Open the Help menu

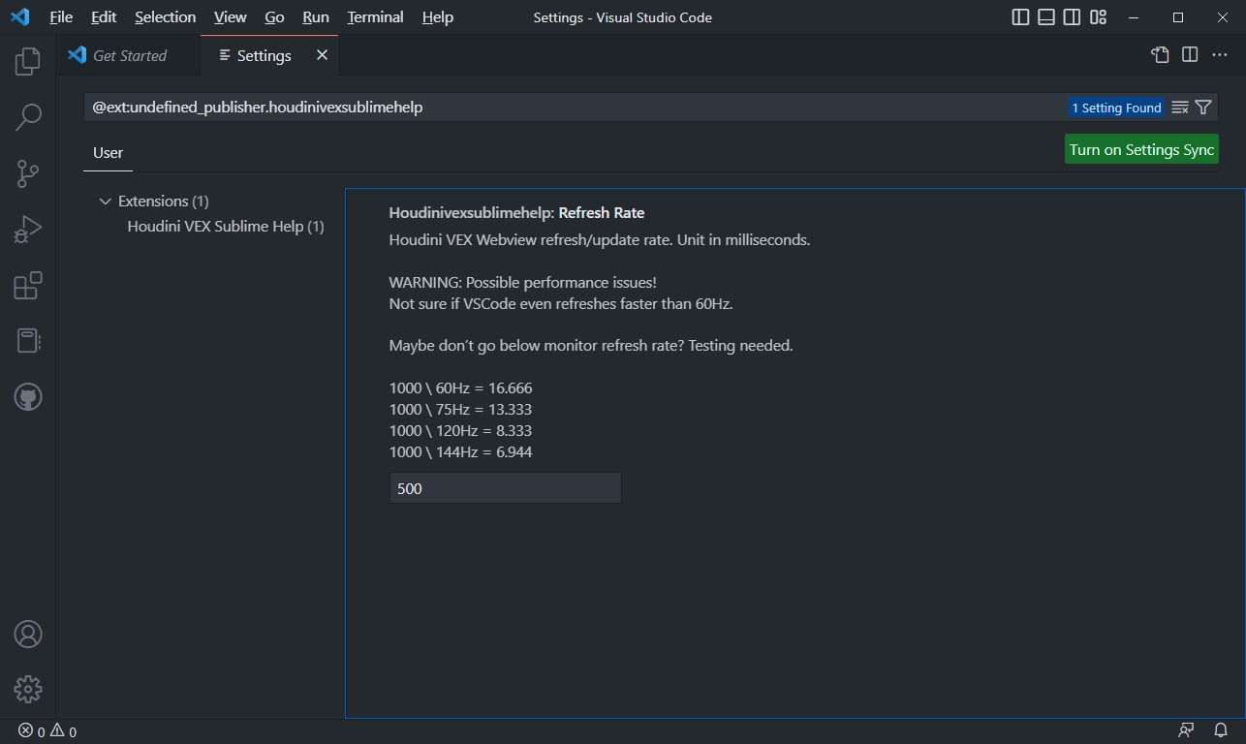pos(438,17)
